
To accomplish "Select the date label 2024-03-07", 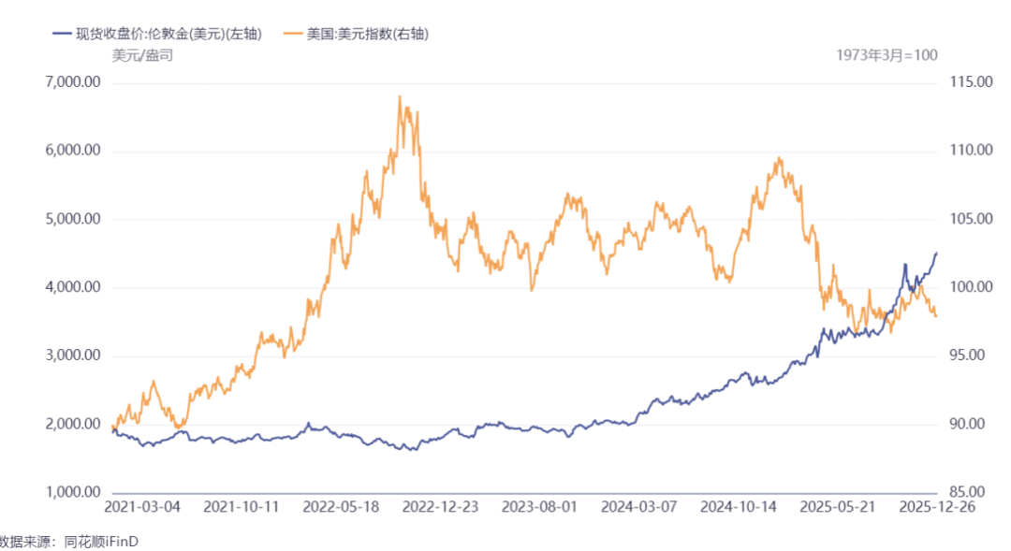I will (639, 507).
